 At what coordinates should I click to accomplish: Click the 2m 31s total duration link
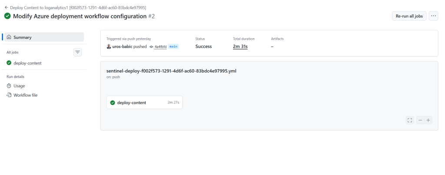240,46
